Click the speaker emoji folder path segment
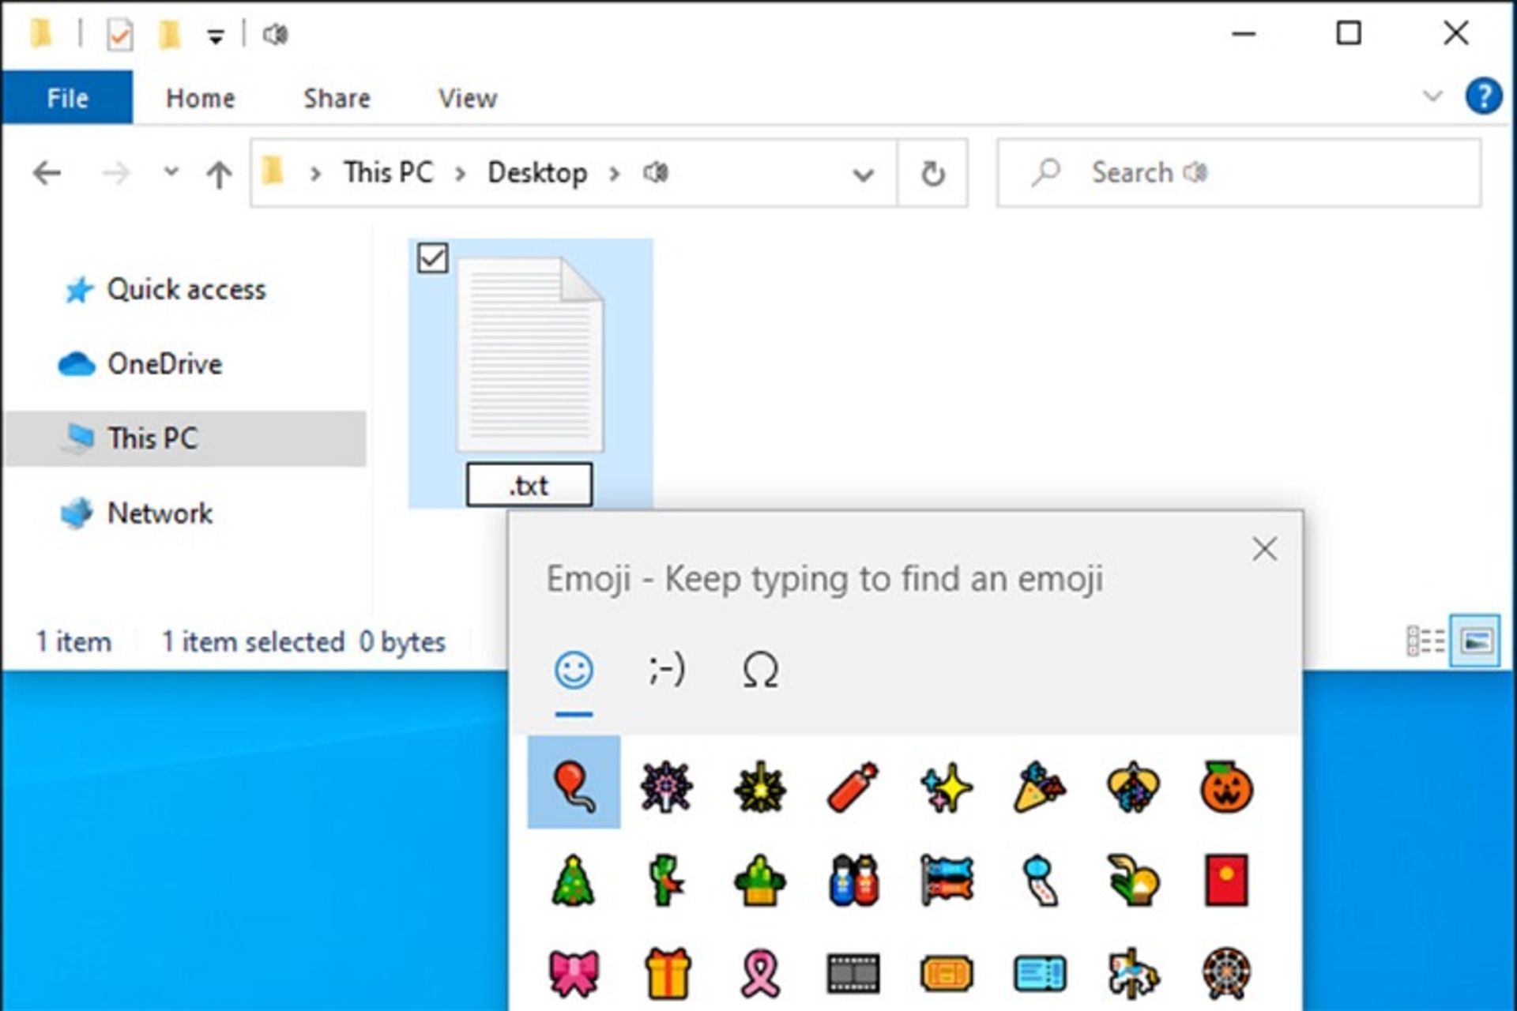 (656, 172)
